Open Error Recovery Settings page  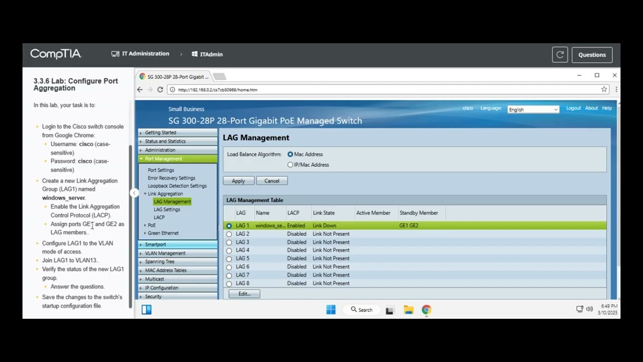click(171, 178)
